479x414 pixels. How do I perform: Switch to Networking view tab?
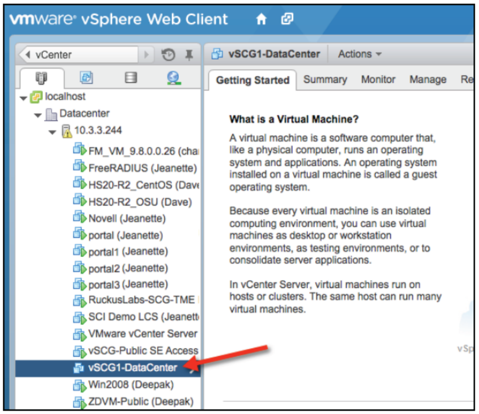click(173, 78)
